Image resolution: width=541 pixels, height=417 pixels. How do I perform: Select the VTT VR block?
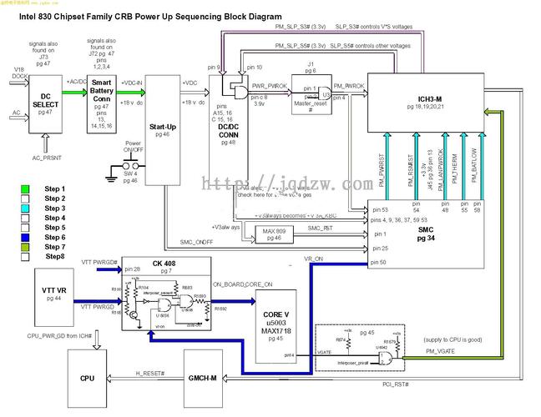(x=54, y=298)
